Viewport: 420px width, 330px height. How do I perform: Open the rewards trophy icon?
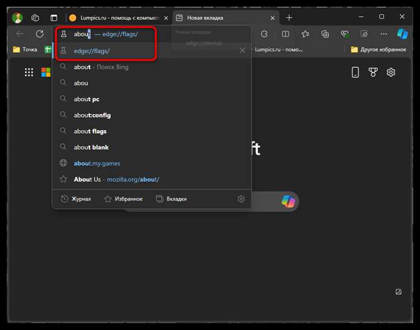pyautogui.click(x=373, y=72)
